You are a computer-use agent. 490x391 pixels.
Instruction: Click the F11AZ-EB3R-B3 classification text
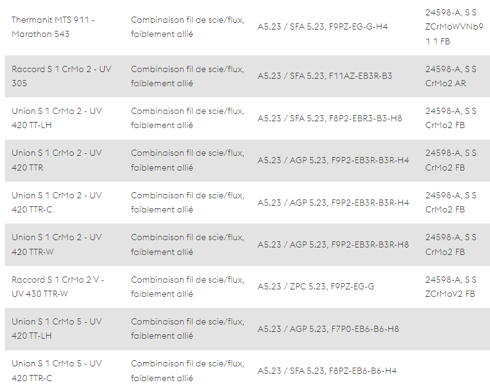[x=325, y=76]
